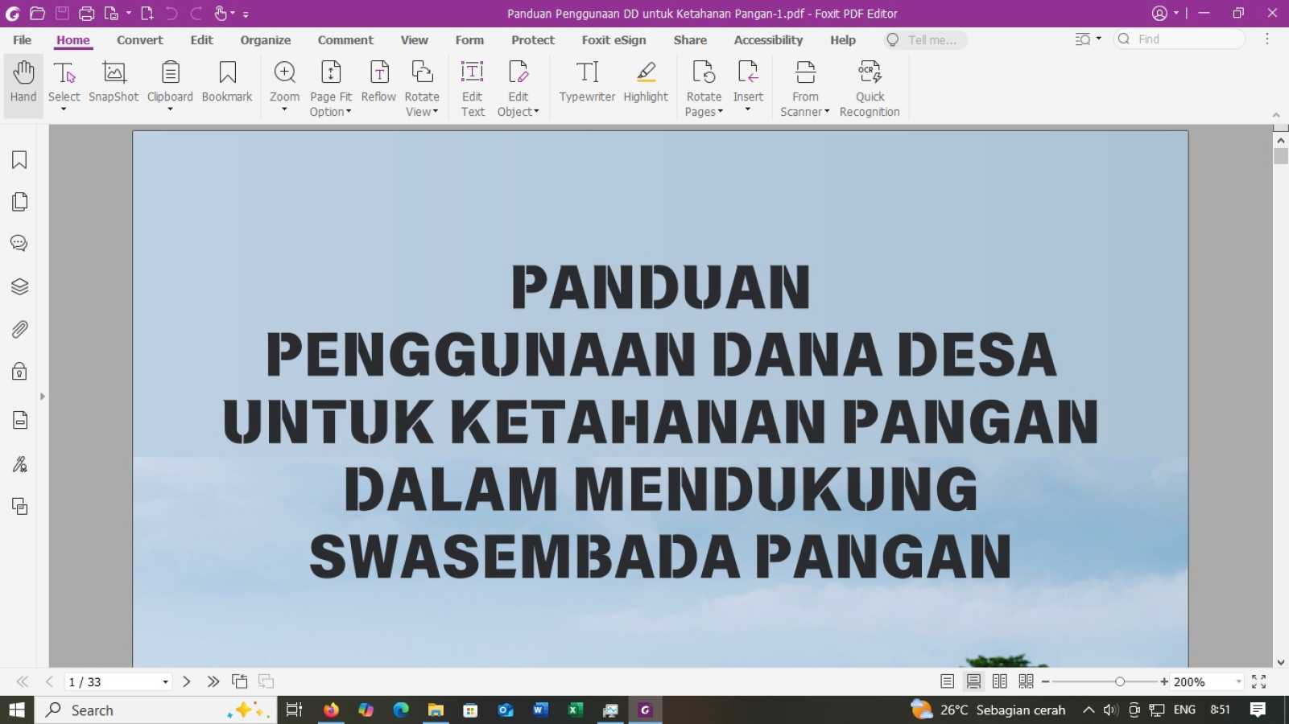Open Windows Start menu
The image size is (1289, 724).
click(17, 710)
